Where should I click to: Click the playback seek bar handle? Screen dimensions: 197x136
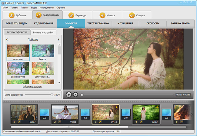point(82,95)
